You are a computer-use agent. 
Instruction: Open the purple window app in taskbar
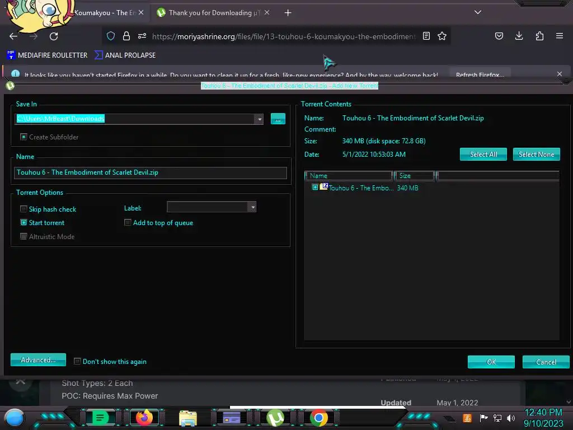pyautogui.click(x=231, y=418)
